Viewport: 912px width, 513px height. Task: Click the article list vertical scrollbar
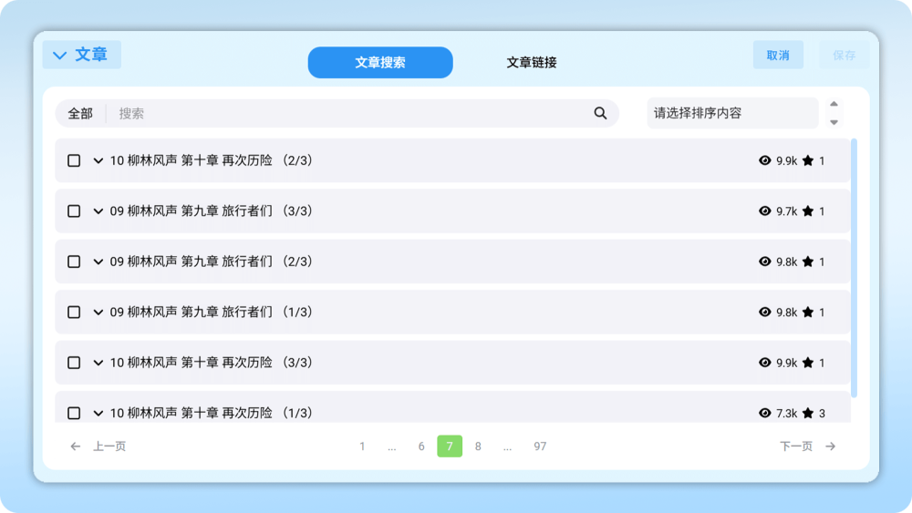854,268
